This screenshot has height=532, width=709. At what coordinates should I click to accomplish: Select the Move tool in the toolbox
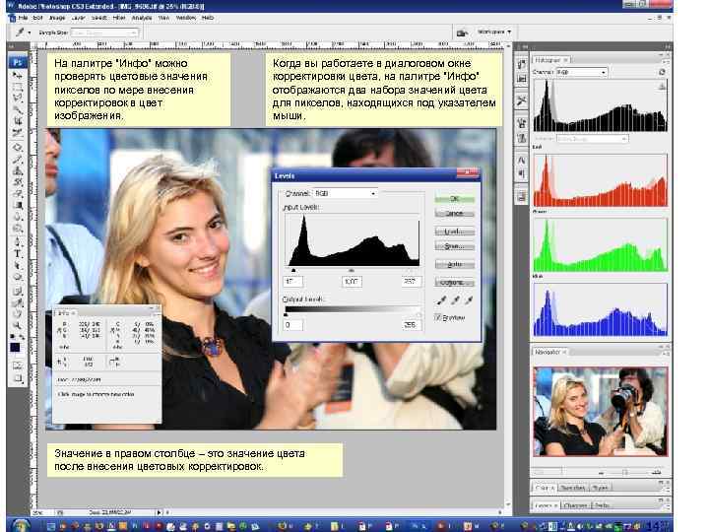pos(17,75)
